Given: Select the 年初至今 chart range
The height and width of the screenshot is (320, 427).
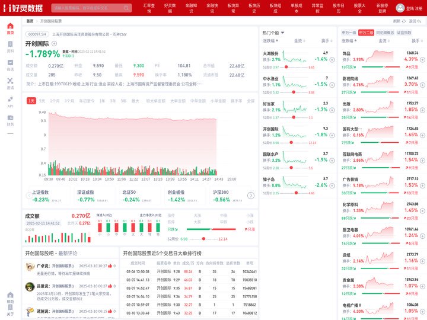Looking at the screenshot, I should pos(87,101).
